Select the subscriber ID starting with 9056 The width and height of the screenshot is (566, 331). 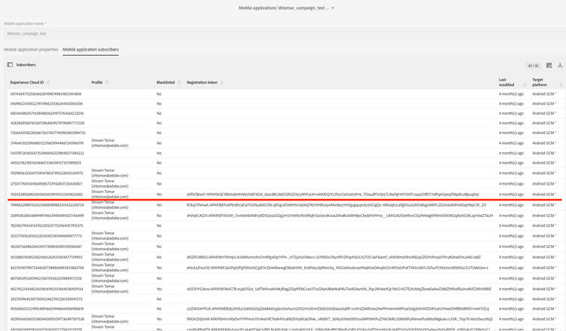click(x=47, y=309)
